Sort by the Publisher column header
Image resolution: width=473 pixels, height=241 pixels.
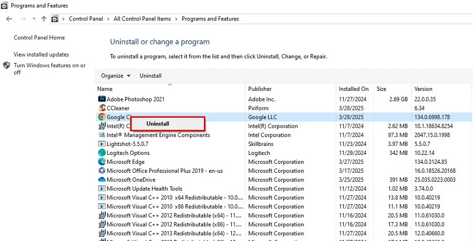pyautogui.click(x=260, y=89)
